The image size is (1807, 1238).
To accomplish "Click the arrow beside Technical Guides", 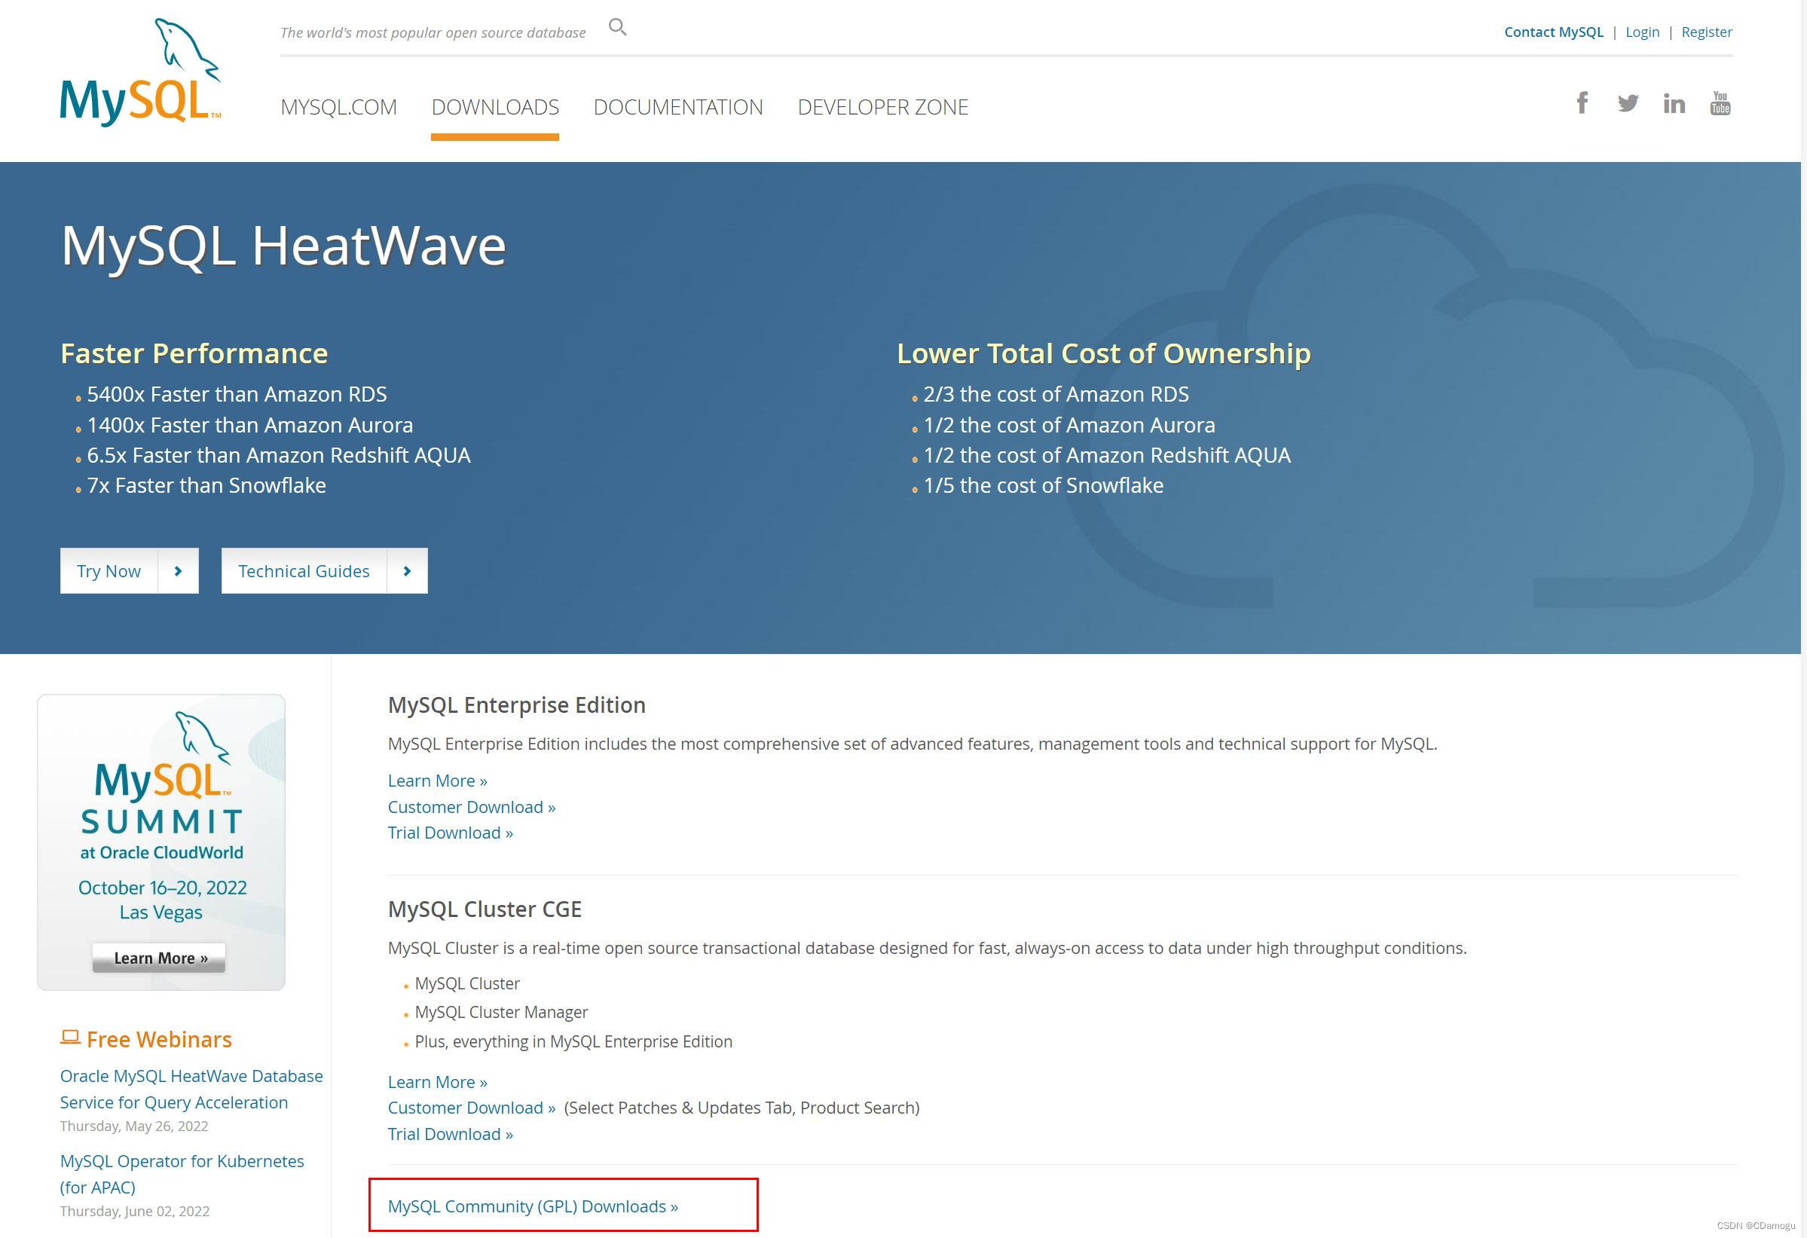I will (407, 571).
